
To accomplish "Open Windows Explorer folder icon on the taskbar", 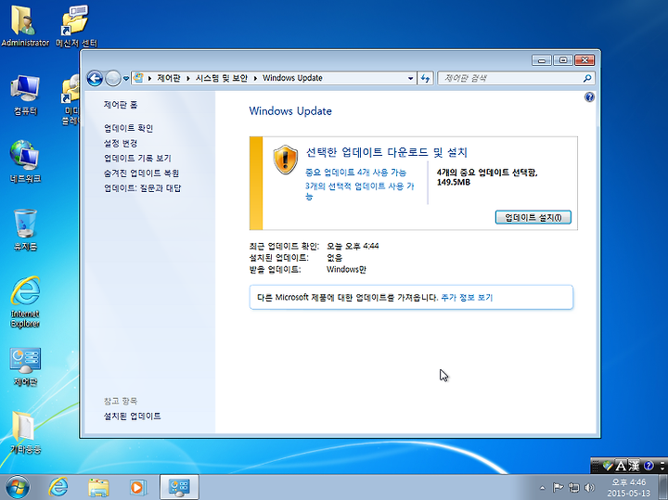I will [98, 487].
